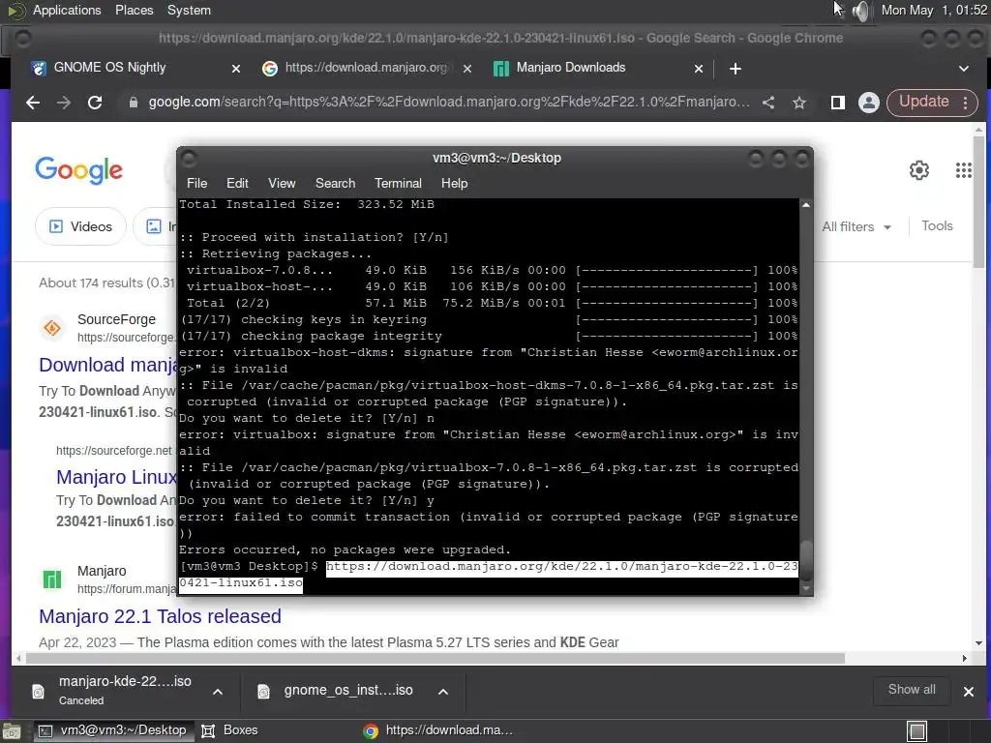The image size is (991, 743).
Task: Open the System menu
Action: [x=189, y=10]
